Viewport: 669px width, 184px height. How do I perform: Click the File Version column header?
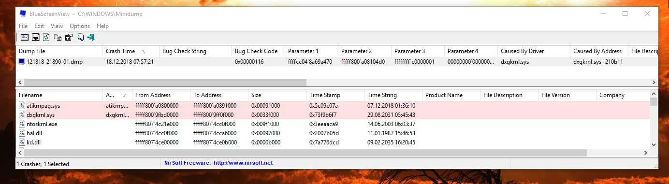[567, 95]
